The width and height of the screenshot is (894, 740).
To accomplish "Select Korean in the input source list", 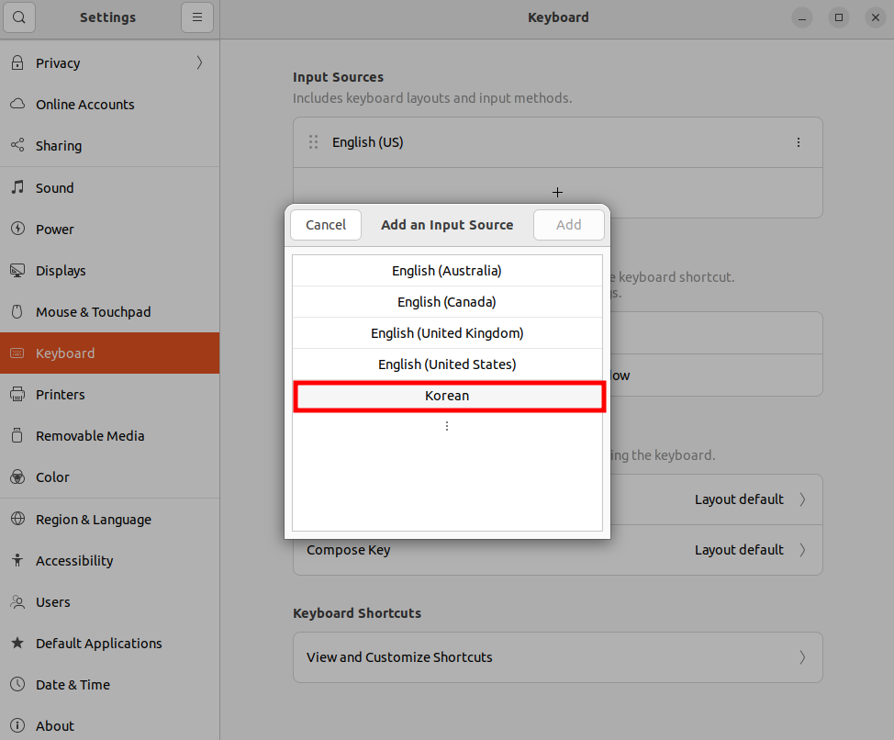I will pos(449,397).
